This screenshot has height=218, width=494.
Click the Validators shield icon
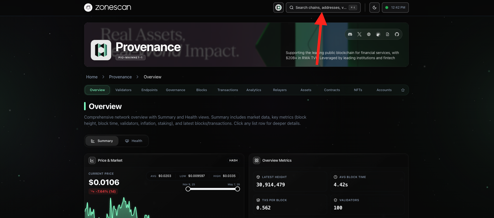tap(335, 200)
